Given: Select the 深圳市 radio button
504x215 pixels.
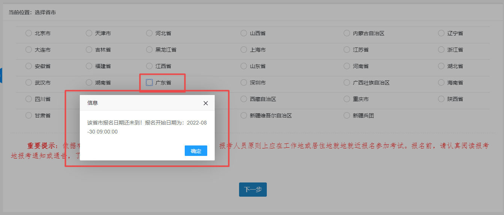Looking at the screenshot, I should [x=244, y=83].
